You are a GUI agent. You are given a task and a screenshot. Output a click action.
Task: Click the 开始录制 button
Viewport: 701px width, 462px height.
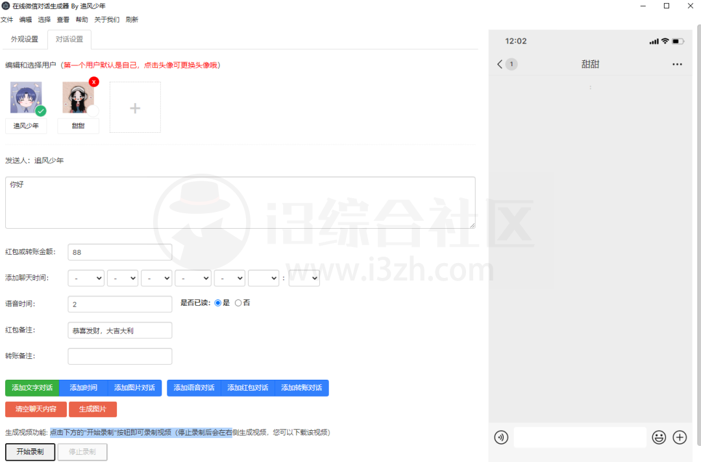coord(31,452)
